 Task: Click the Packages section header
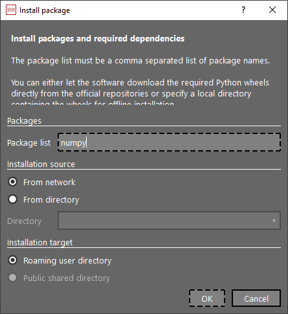tap(24, 121)
